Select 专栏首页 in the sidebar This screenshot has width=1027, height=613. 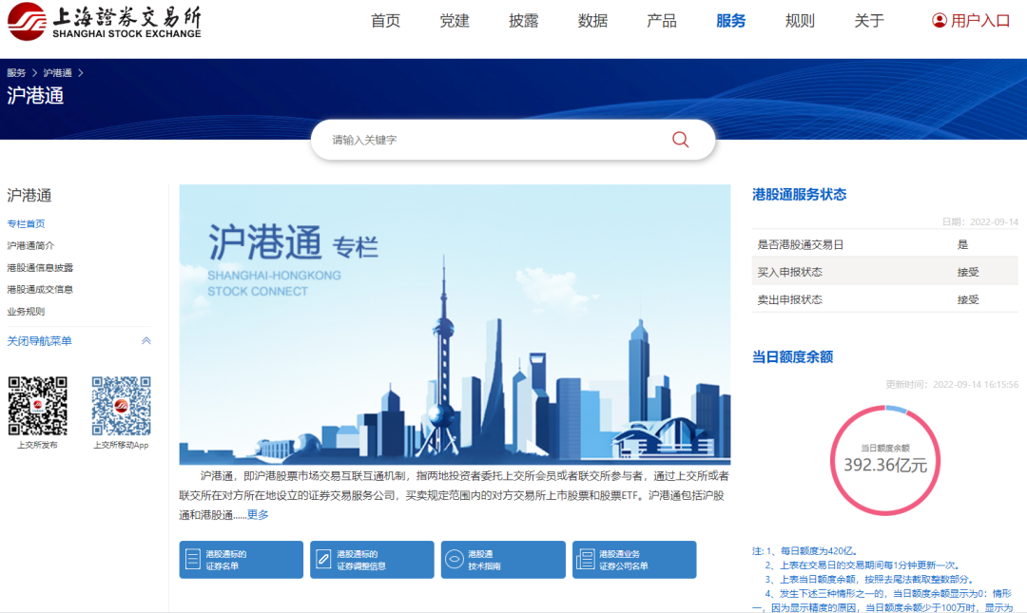click(26, 224)
